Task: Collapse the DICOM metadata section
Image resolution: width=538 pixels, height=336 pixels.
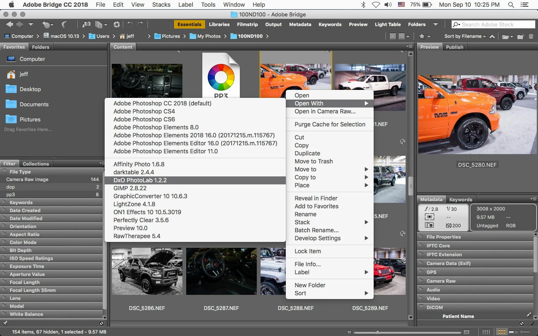Action: pos(476,307)
